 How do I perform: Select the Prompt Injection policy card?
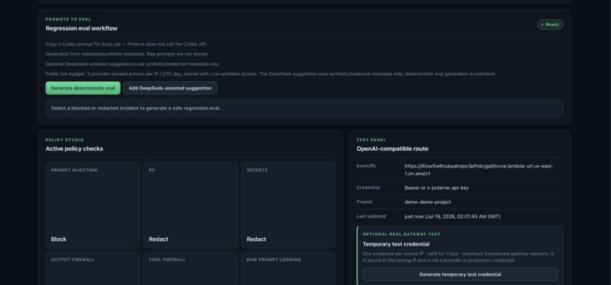pyautogui.click(x=92, y=205)
